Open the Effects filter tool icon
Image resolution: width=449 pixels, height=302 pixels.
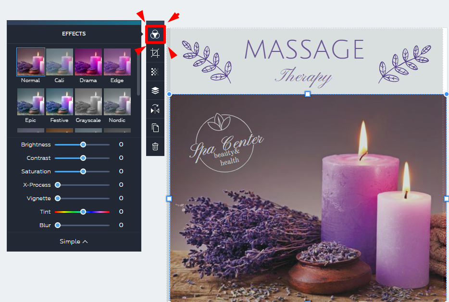[155, 35]
